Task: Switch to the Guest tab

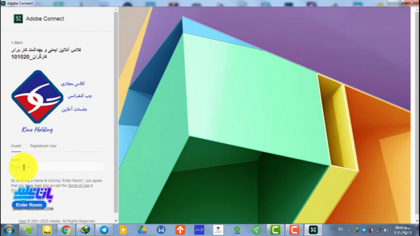Action: (16, 146)
